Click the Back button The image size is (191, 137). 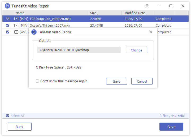coord(20,127)
